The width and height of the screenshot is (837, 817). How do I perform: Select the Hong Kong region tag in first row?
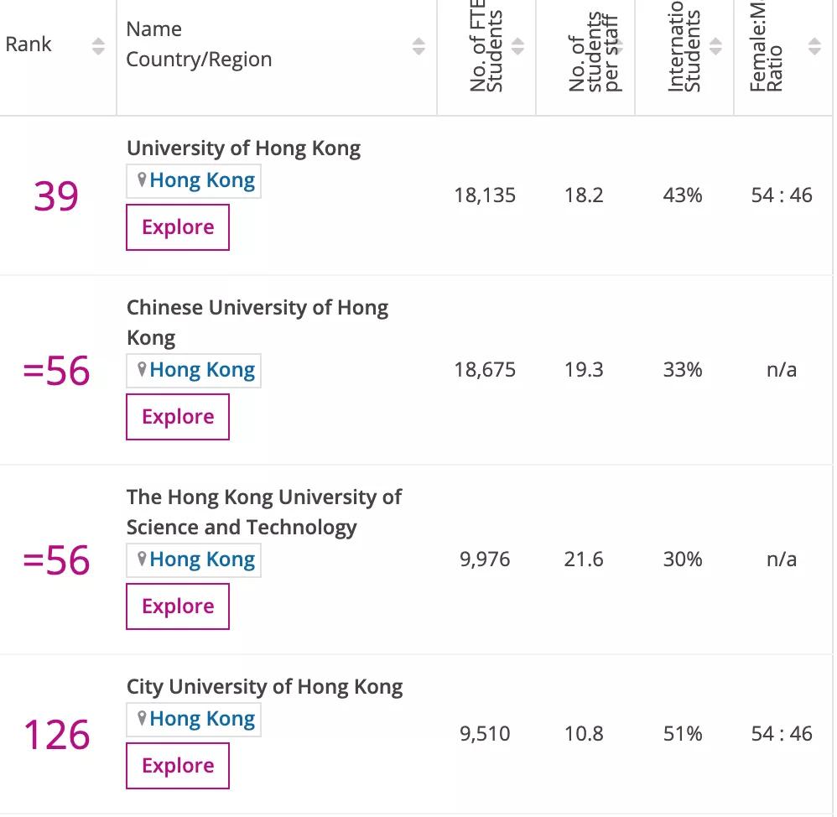coord(201,180)
